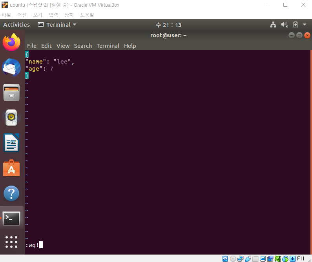Open VirtualBox 파일 menu
This screenshot has width=312, height=262.
pos(6,15)
